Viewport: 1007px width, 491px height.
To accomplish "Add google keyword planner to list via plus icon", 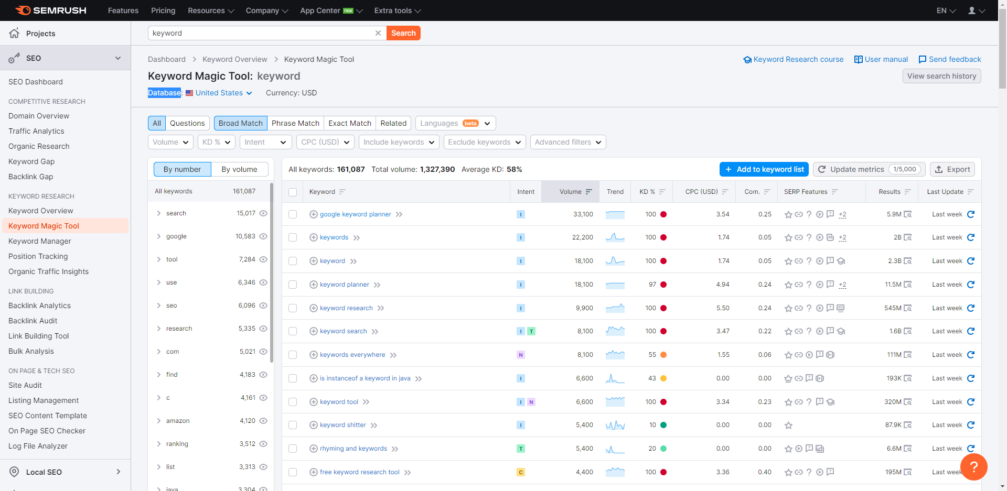I will 314,214.
